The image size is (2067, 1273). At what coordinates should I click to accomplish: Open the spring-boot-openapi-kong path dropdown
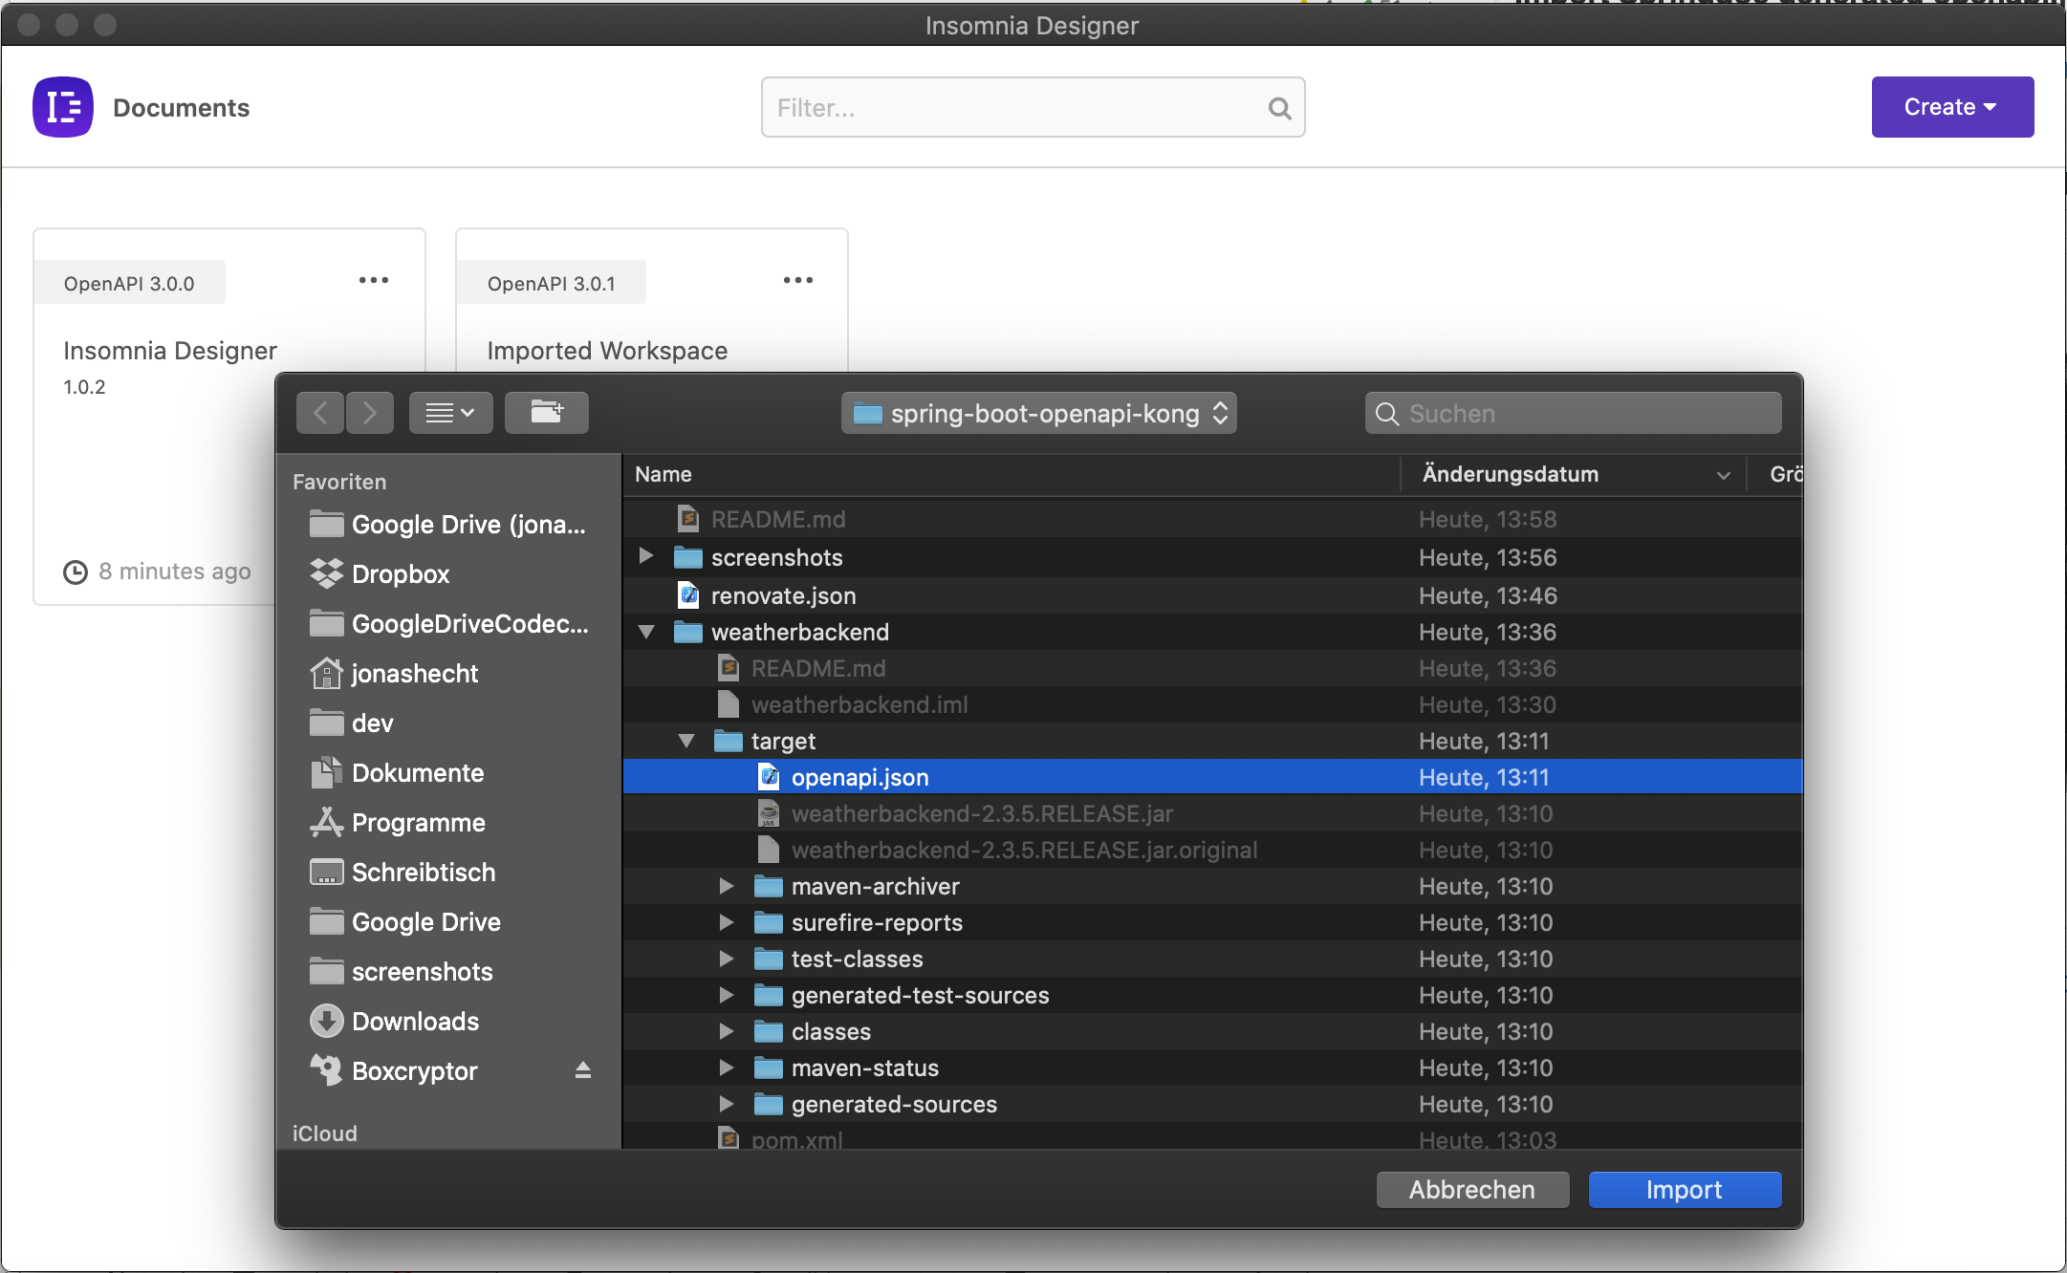1039,413
